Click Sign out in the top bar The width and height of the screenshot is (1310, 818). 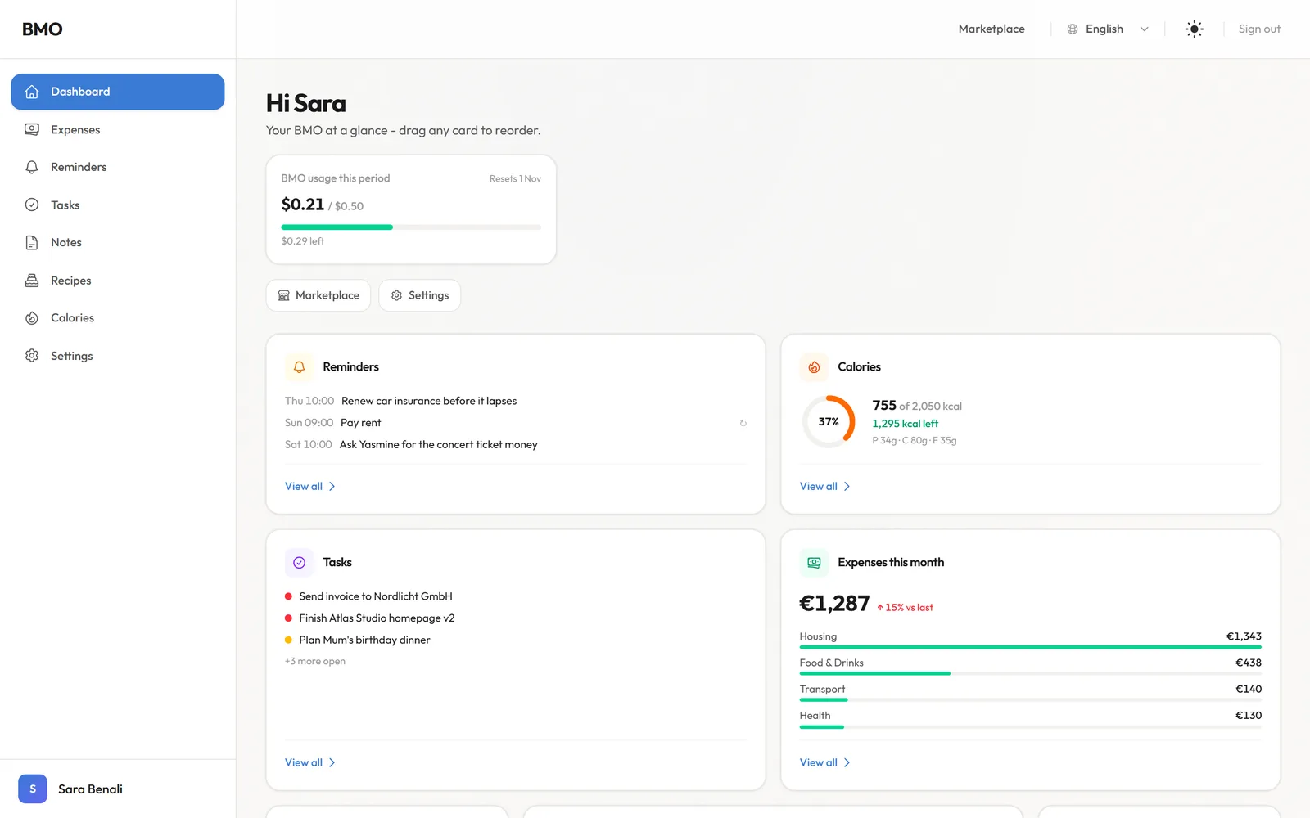[x=1259, y=29]
